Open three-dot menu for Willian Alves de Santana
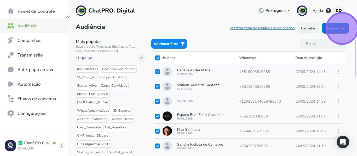This screenshot has height=156, width=357. pyautogui.click(x=339, y=86)
